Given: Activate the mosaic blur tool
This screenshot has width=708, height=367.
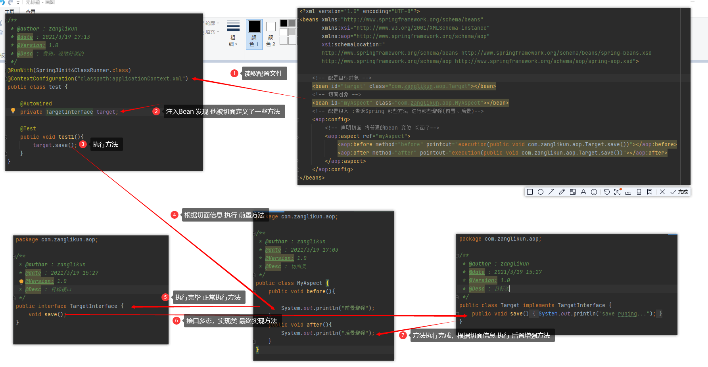Looking at the screenshot, I should [573, 192].
